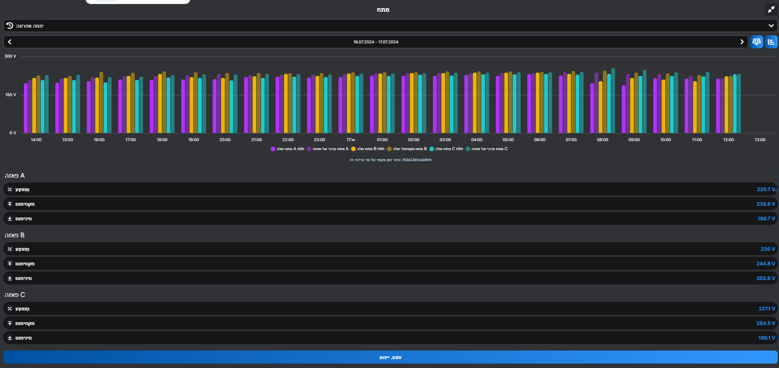The height and width of the screenshot is (368, 779).
Task: Select the 254.5 V maximum value
Action: pos(766,323)
